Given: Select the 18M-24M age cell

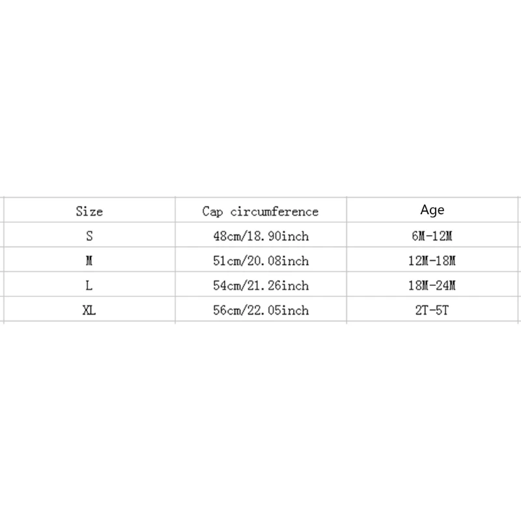Looking at the screenshot, I should coord(432,285).
